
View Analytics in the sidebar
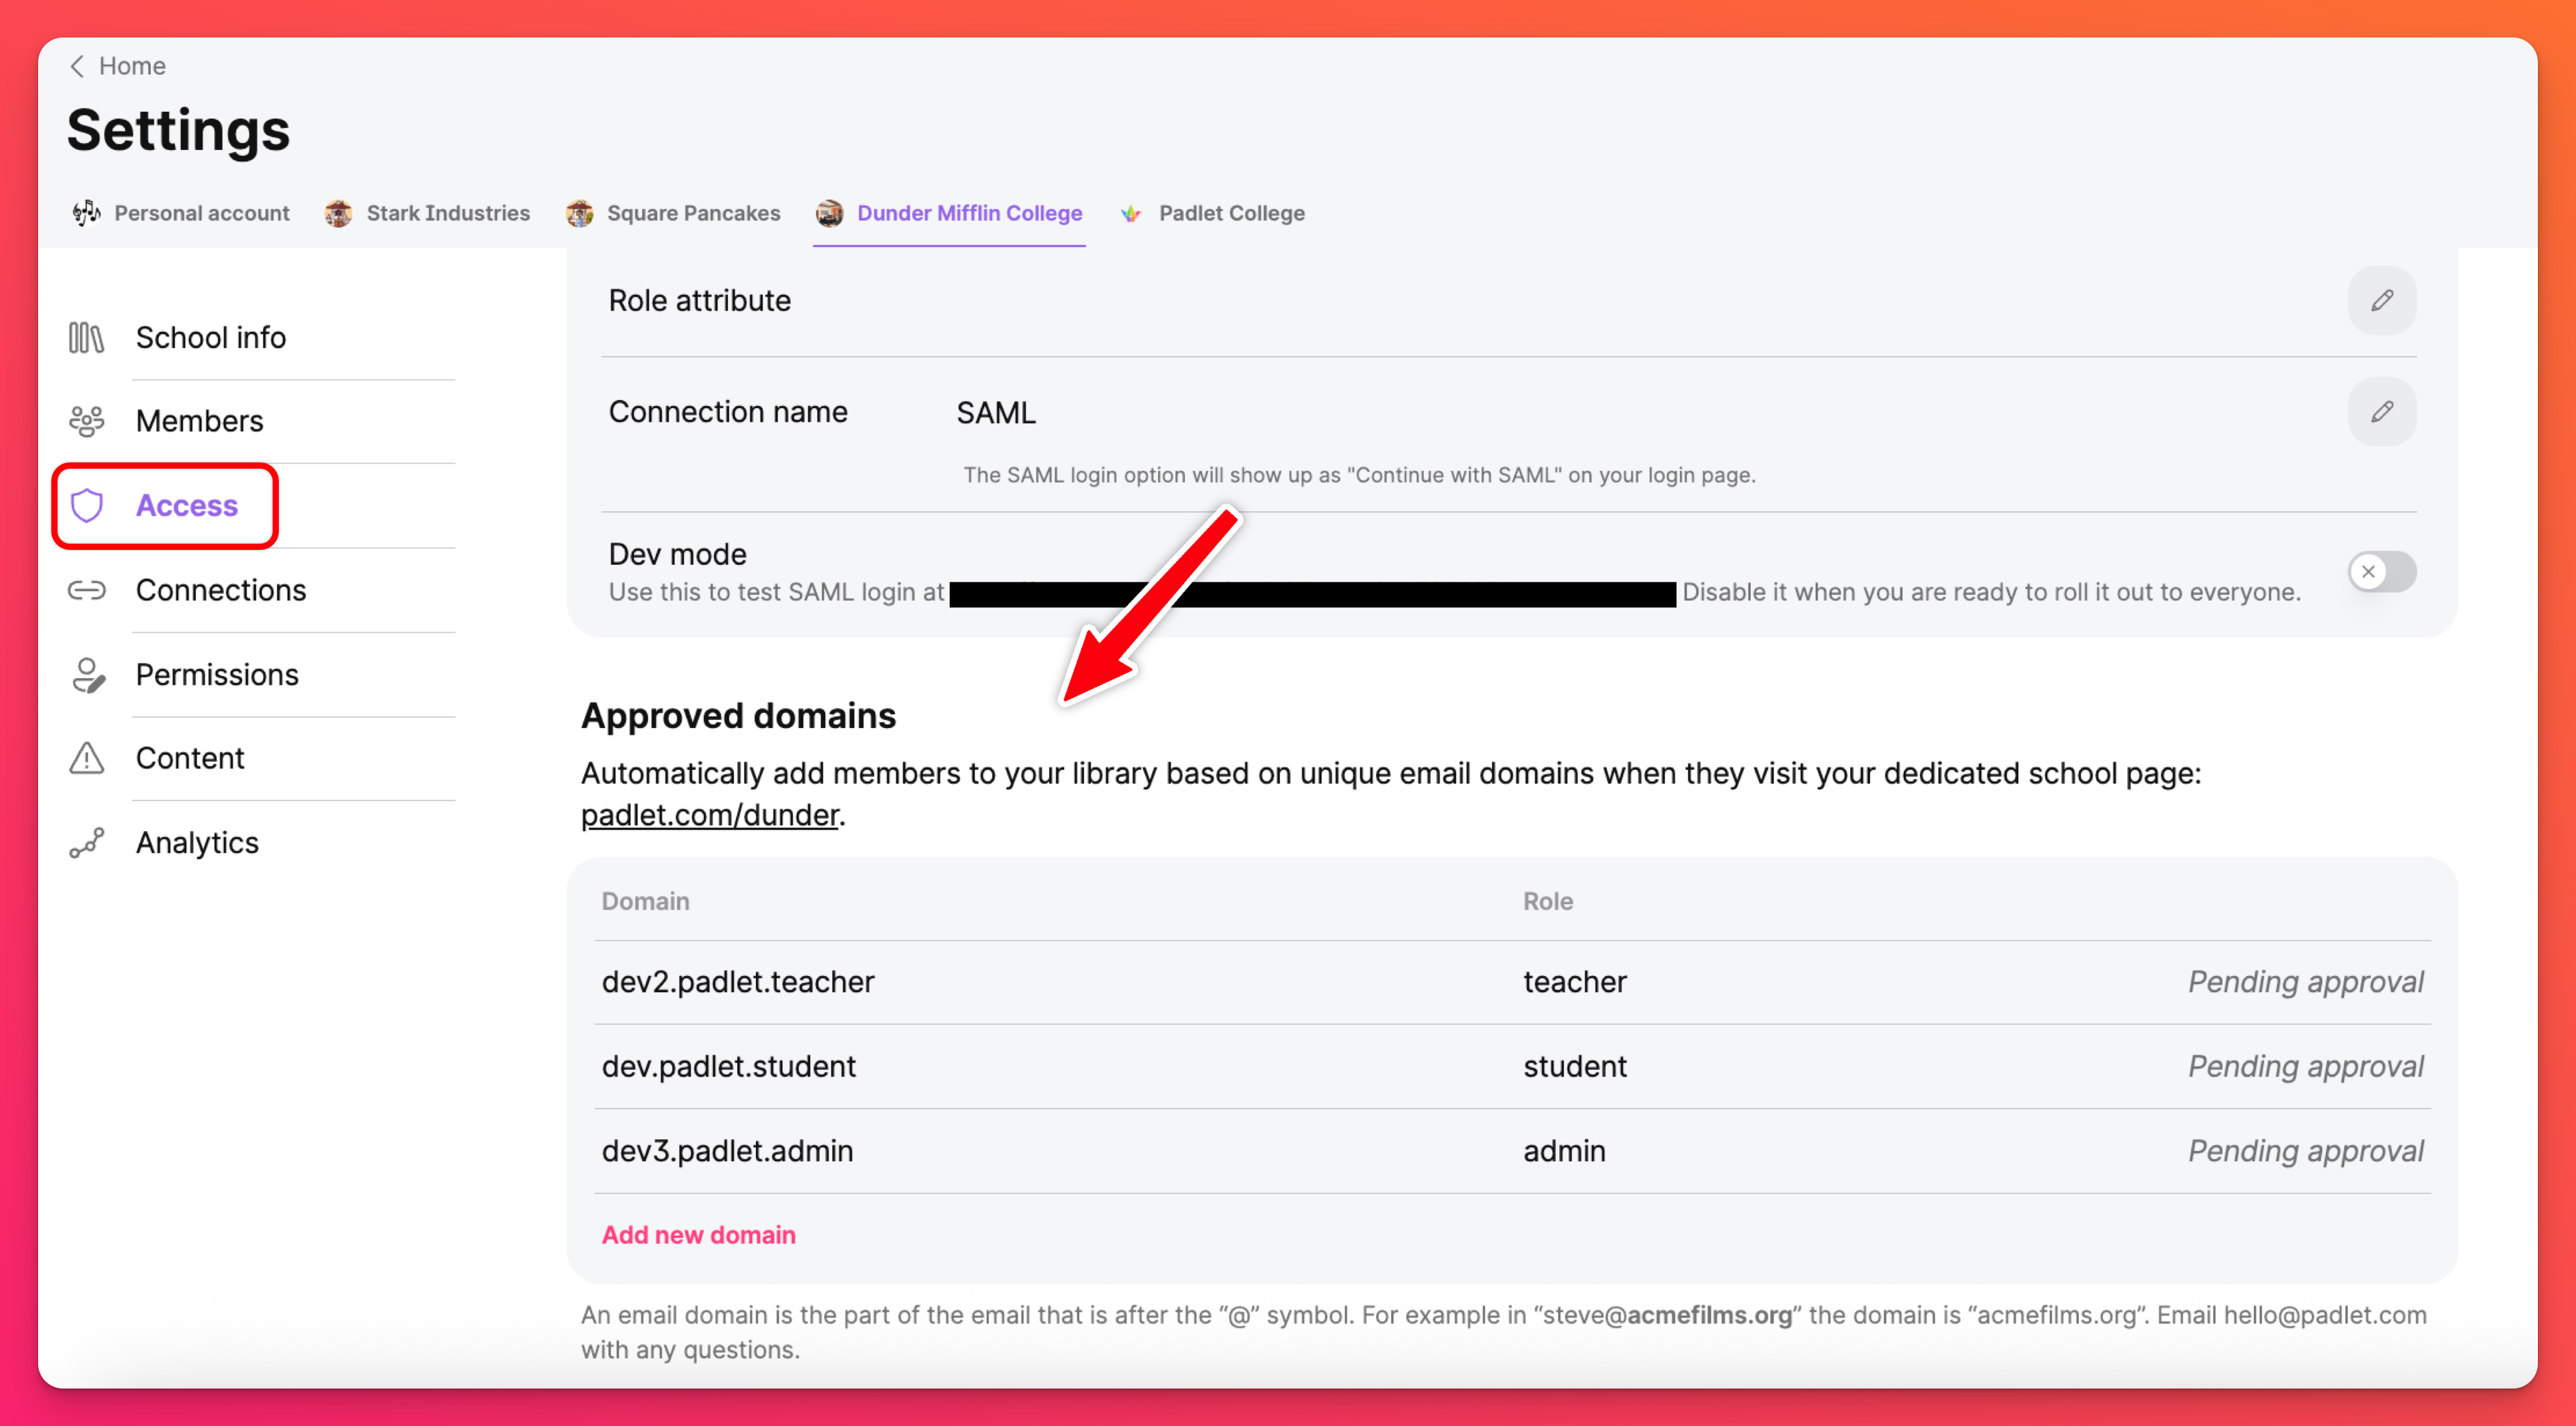196,842
